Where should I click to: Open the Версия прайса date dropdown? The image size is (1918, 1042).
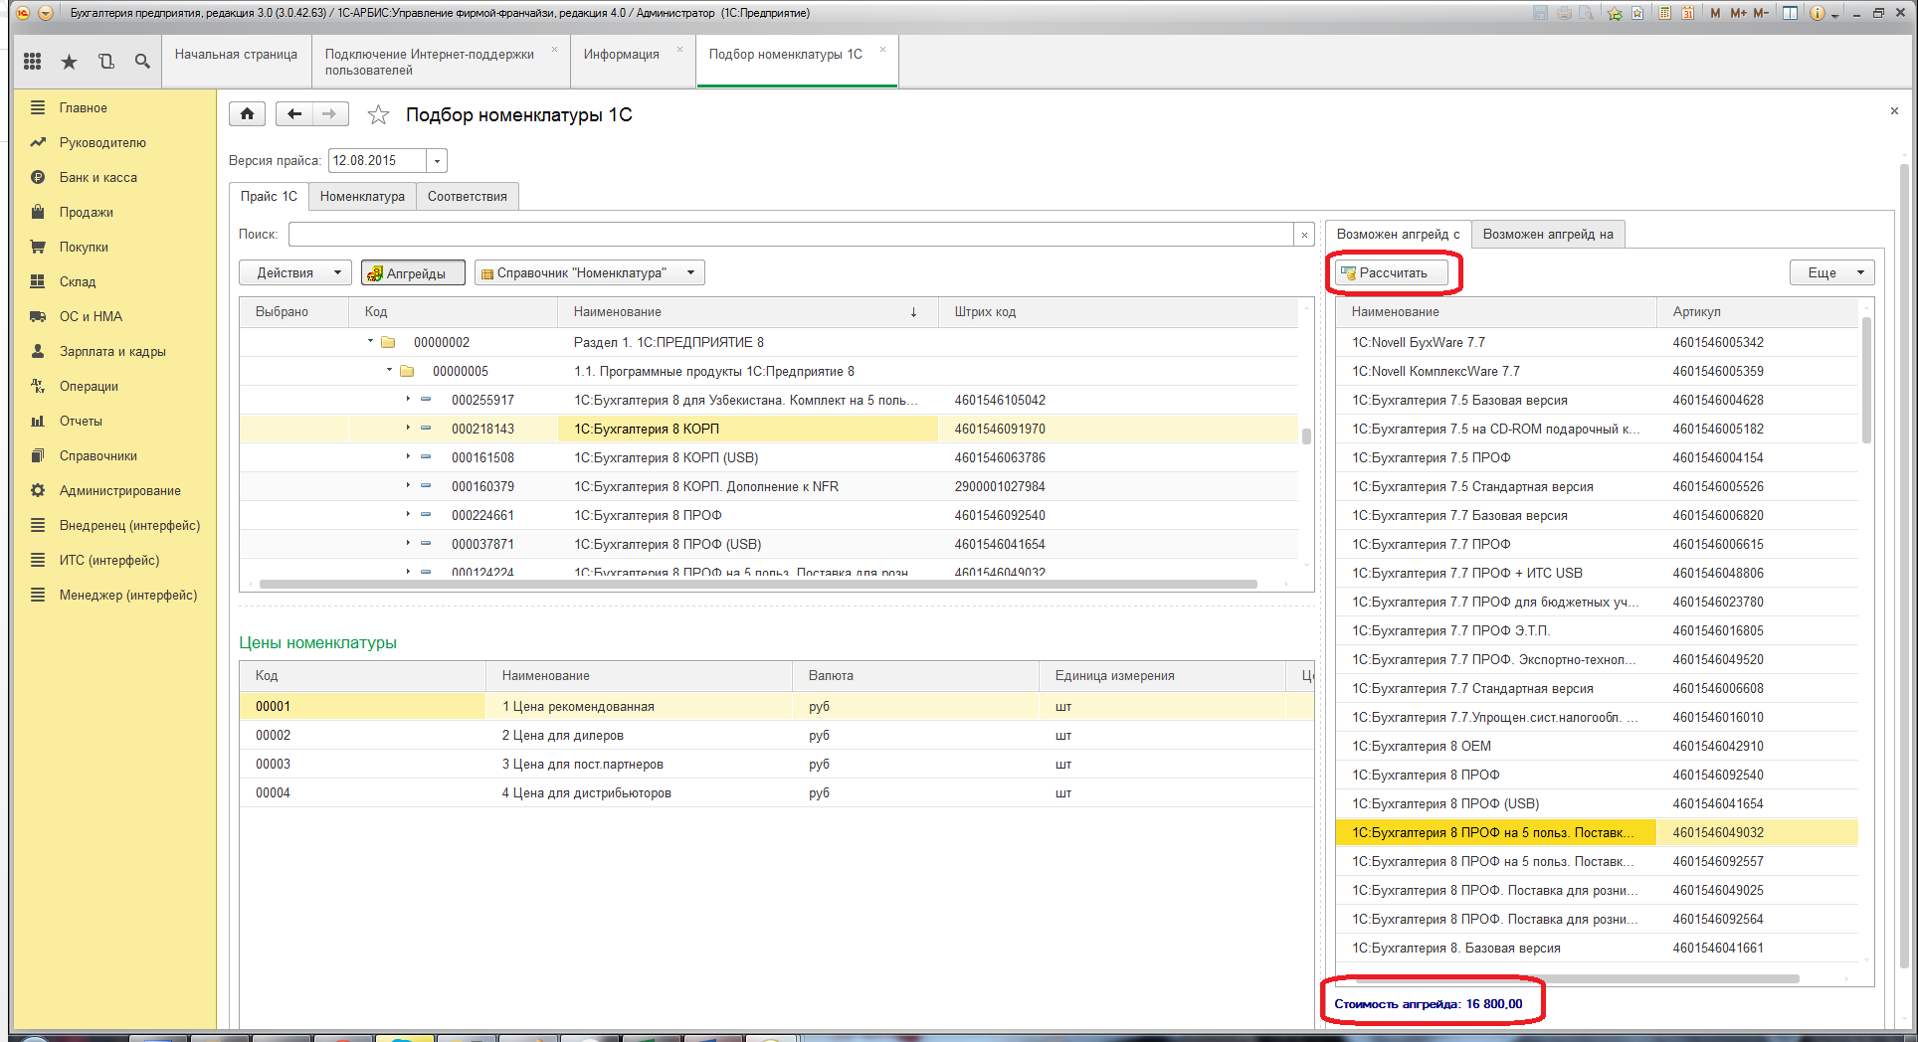tap(437, 160)
